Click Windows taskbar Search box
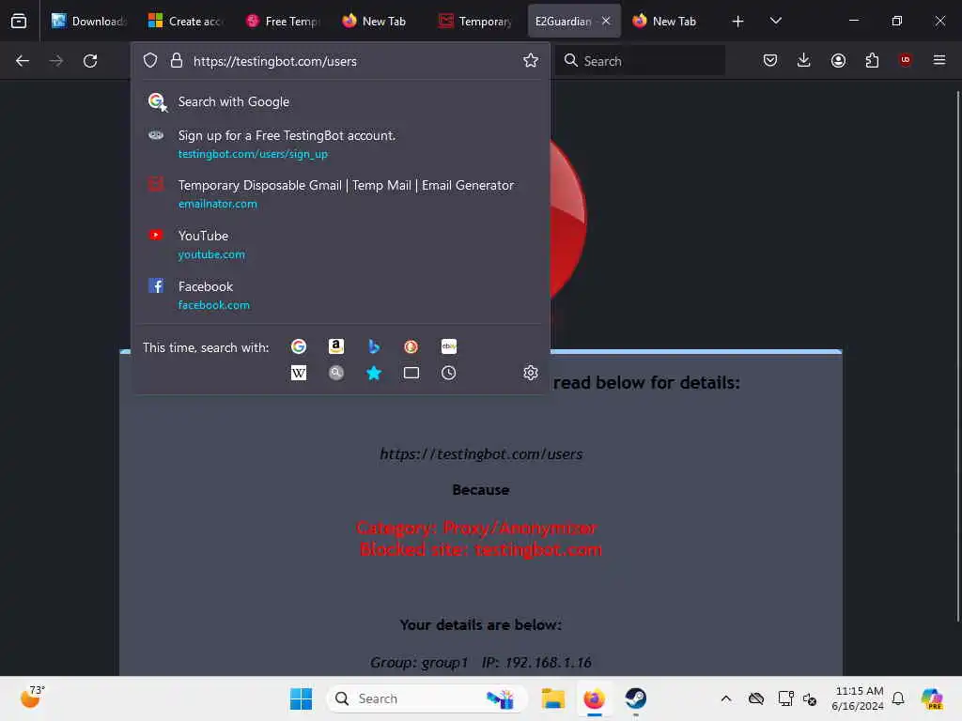 click(427, 698)
